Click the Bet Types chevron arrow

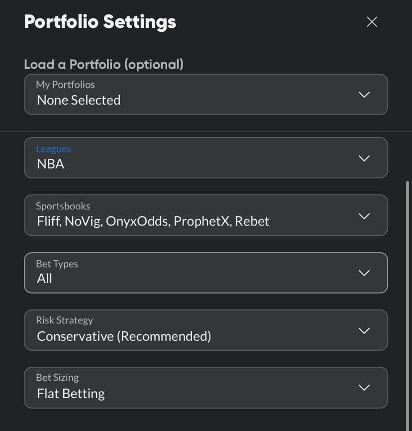tap(364, 273)
